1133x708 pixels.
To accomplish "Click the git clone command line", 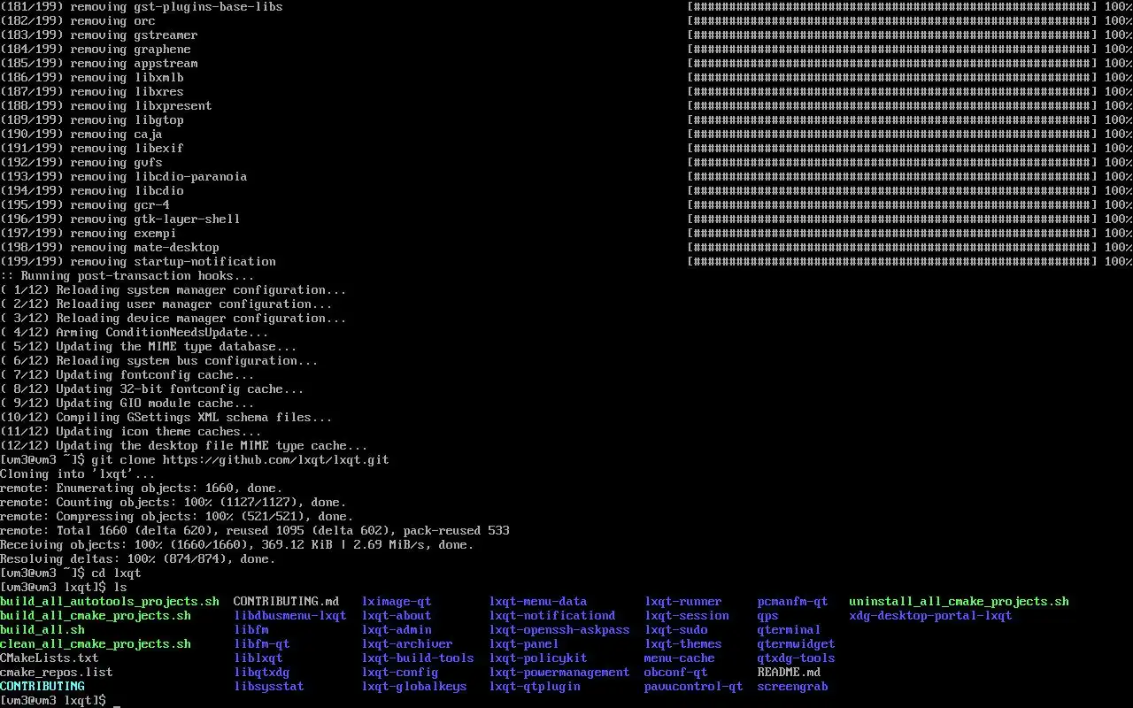I will point(195,460).
